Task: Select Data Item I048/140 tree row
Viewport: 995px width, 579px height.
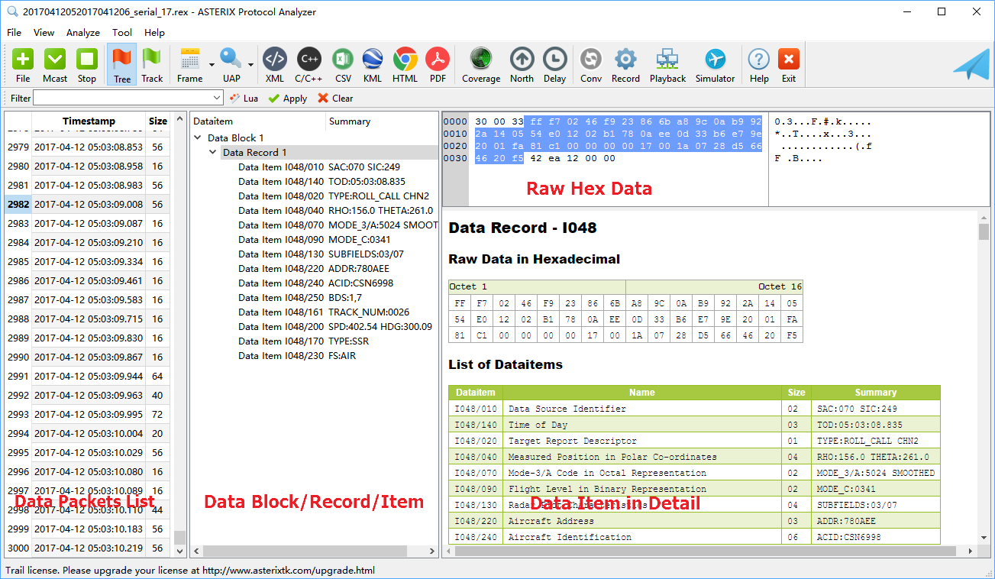Action: [321, 182]
